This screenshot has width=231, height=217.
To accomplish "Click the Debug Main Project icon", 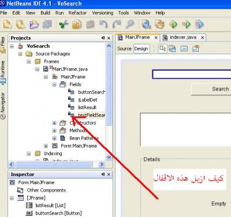I will point(186,24).
